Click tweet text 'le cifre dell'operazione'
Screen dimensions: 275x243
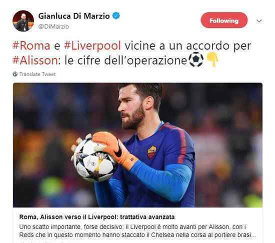[x=126, y=60]
